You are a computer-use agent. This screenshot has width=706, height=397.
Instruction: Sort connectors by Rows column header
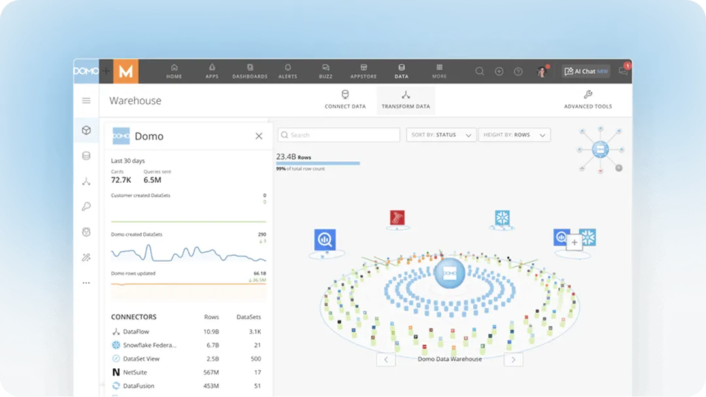211,317
